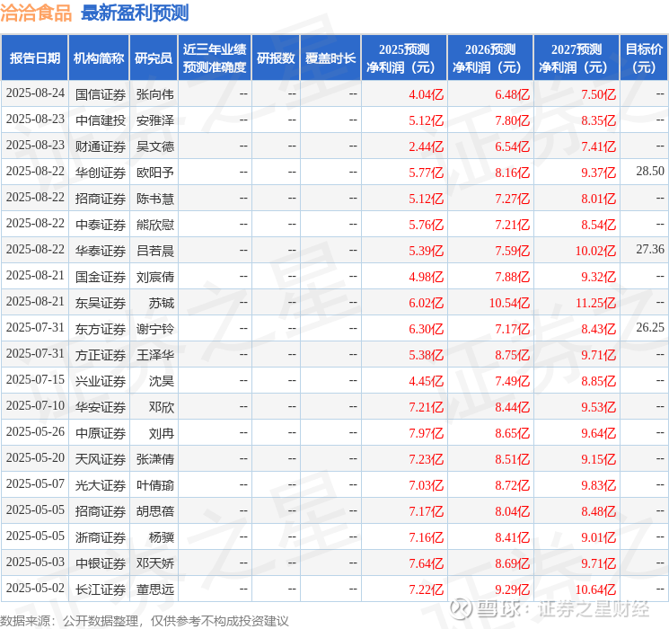The height and width of the screenshot is (629, 669).
Task: Click the 数据来源 disclaimer footer text
Action: click(x=145, y=620)
